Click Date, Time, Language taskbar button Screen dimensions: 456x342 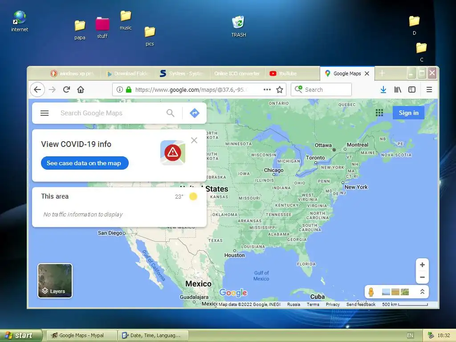pos(153,335)
